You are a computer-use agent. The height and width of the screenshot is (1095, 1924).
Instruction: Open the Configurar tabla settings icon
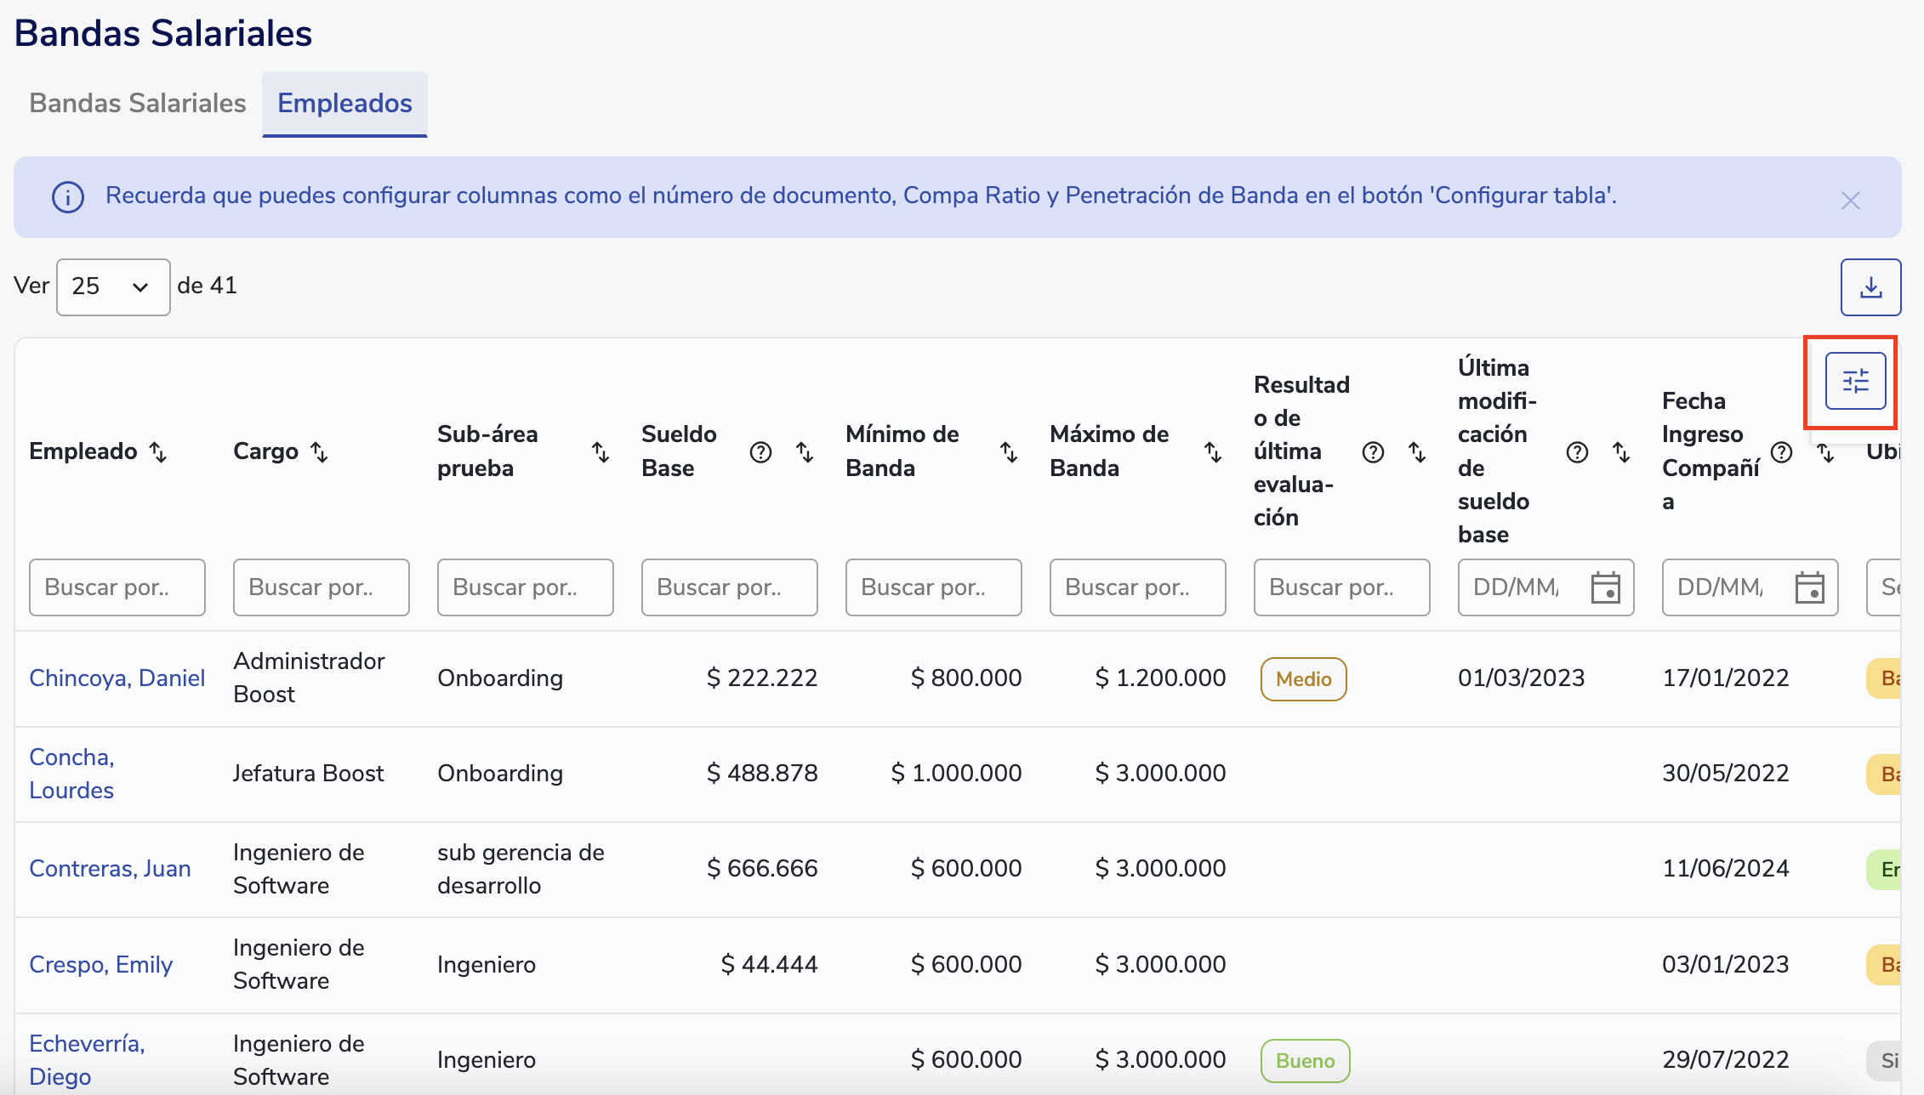pyautogui.click(x=1855, y=381)
